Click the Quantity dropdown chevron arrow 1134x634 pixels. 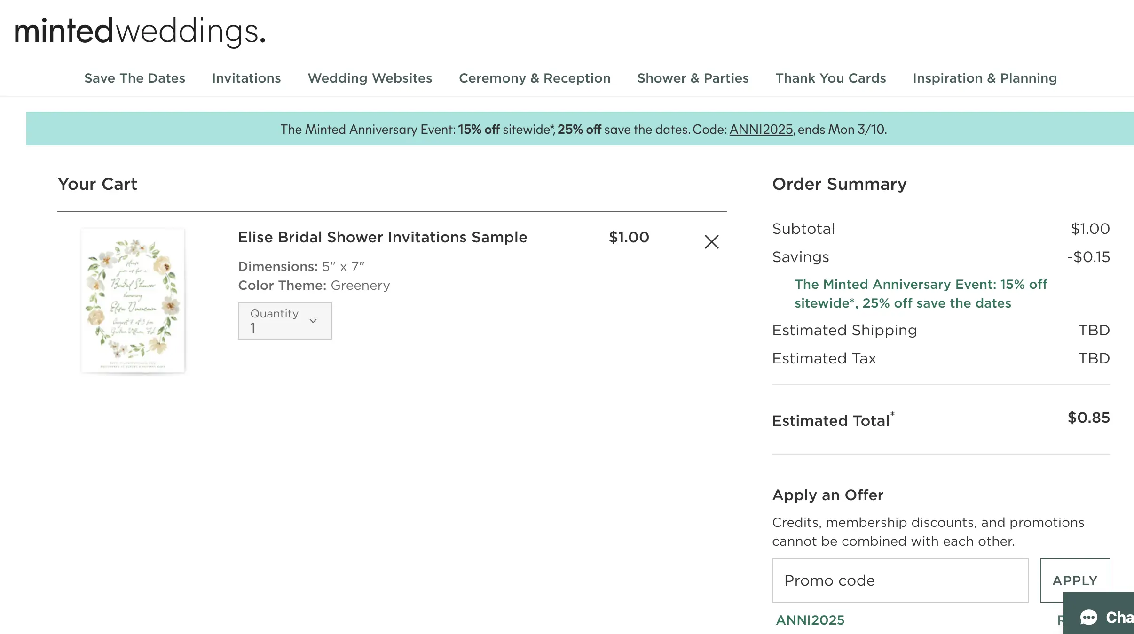point(313,321)
